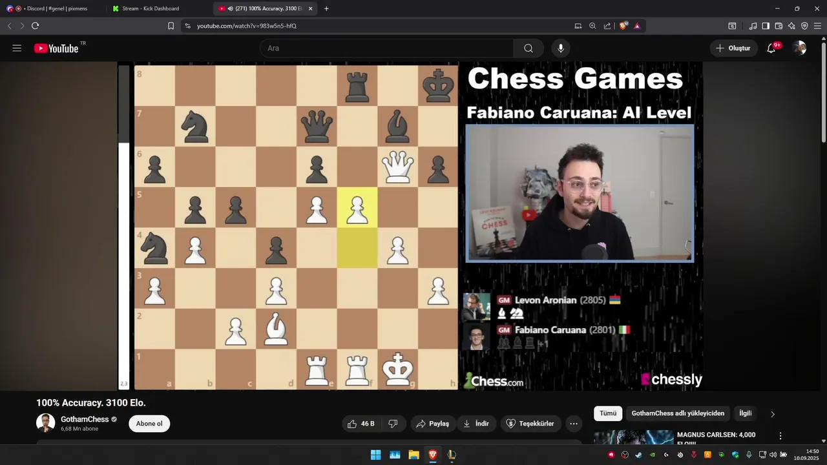827x465 pixels.
Task: Open the clock and date panel
Action: click(807, 455)
